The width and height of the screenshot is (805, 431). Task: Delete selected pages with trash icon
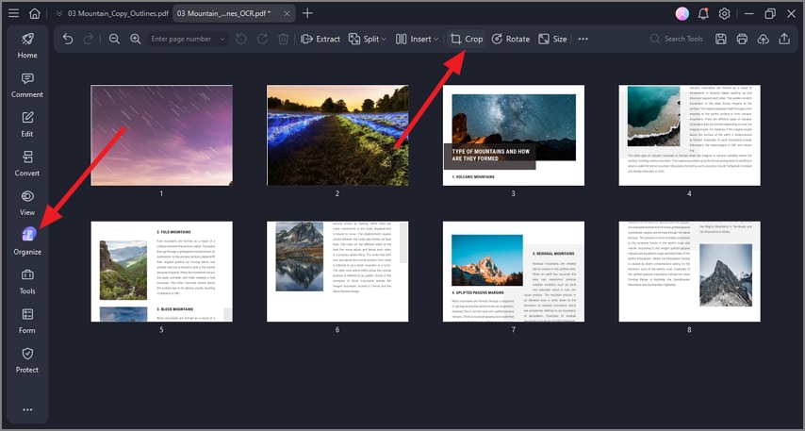[284, 39]
